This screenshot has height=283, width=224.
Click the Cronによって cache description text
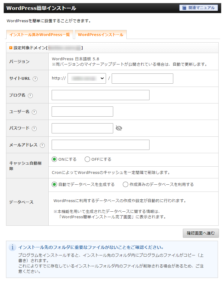click(x=111, y=173)
